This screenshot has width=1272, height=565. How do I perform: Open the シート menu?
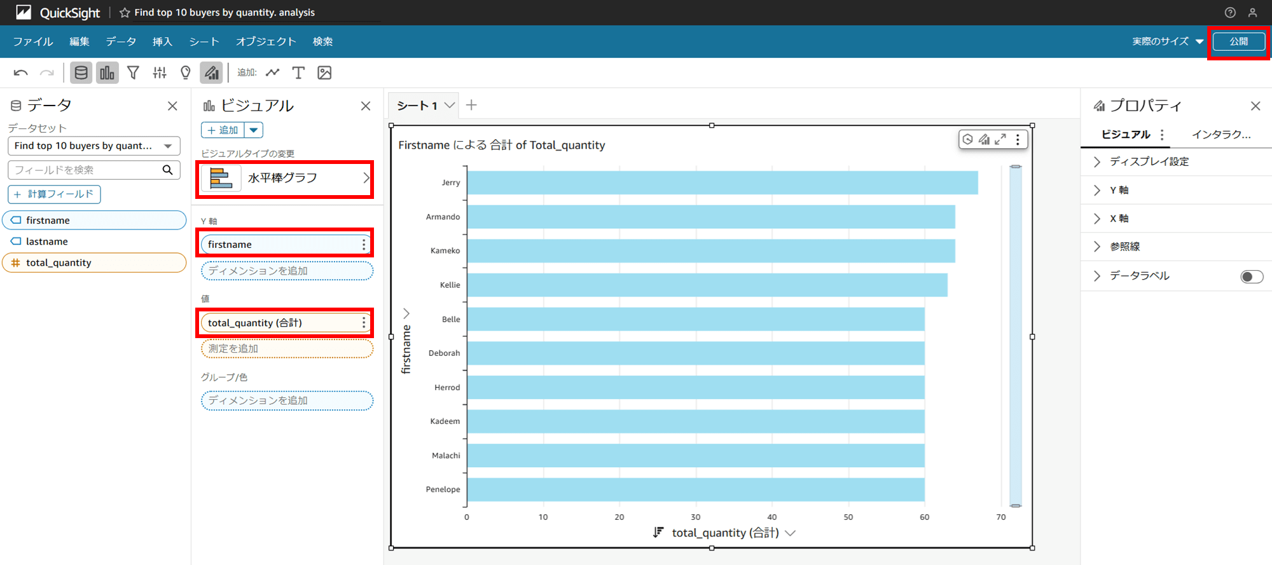(x=204, y=41)
